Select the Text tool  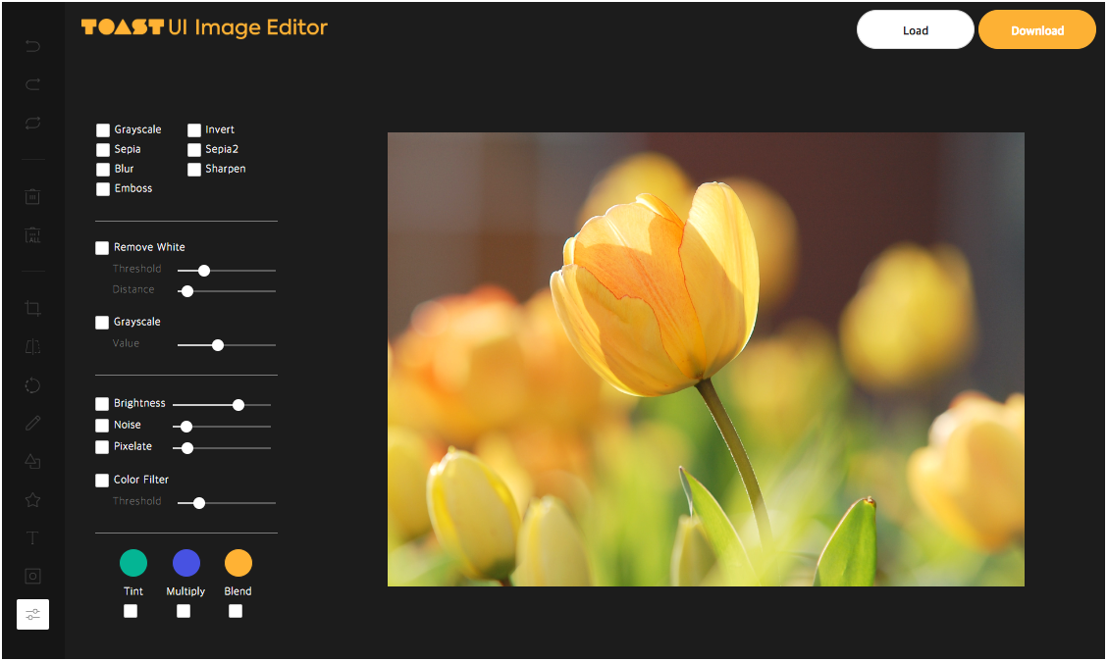[32, 537]
